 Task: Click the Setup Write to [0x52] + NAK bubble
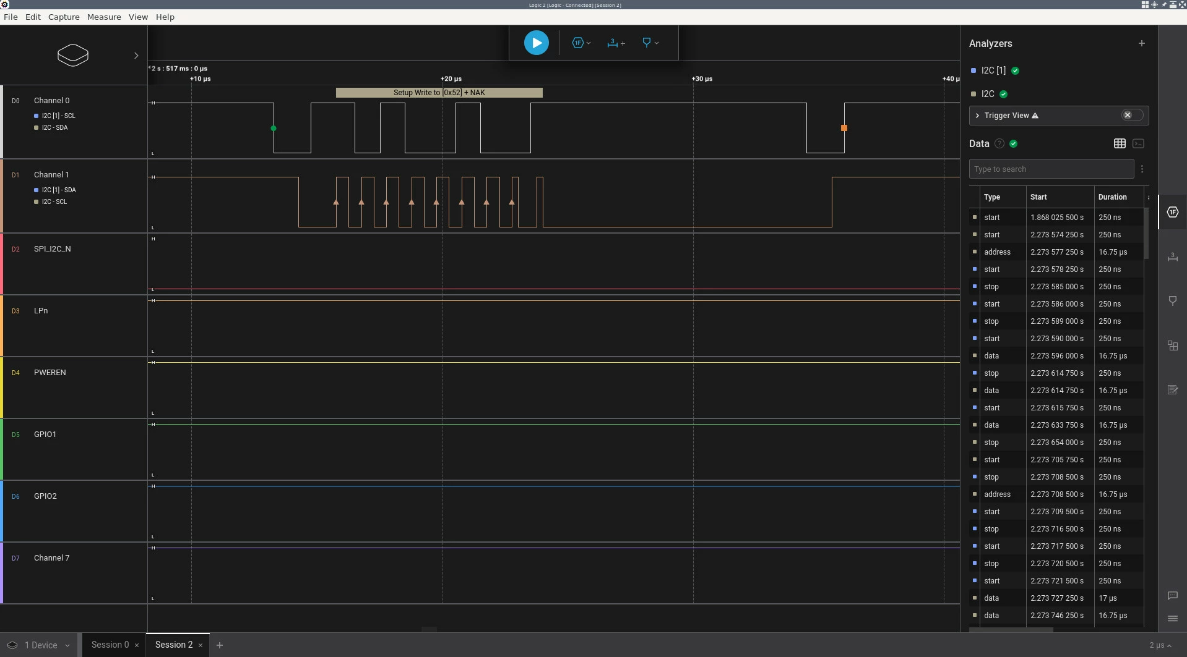coord(439,93)
